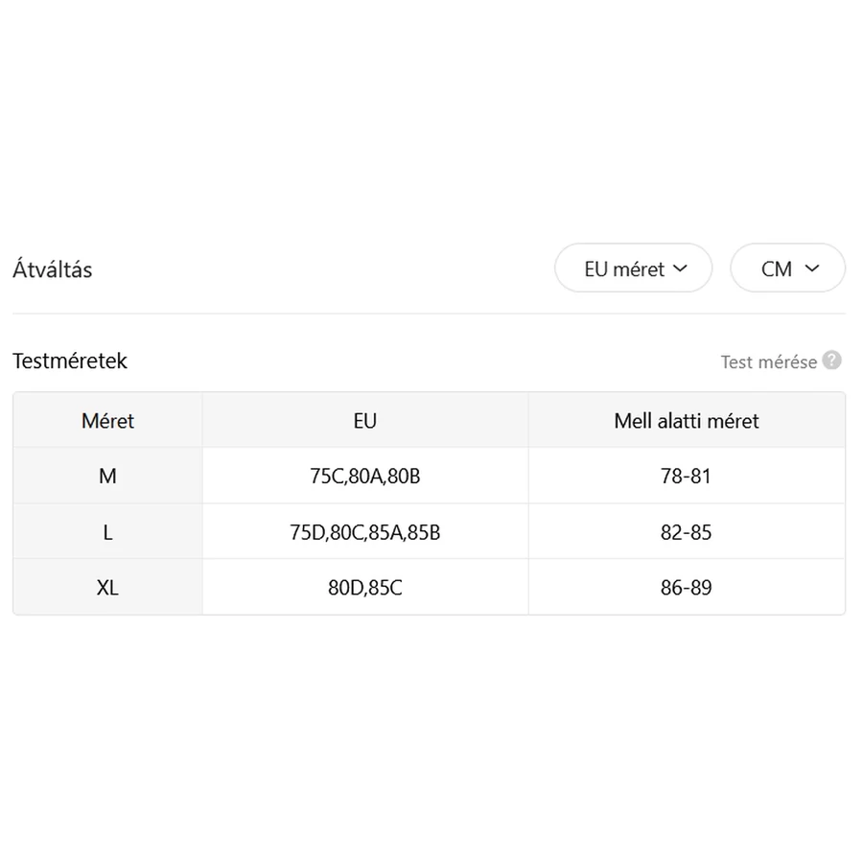Click the 75D,80C,85A,85B EU sizes cell
Image resolution: width=863 pixels, height=863 pixels.
coord(364,532)
